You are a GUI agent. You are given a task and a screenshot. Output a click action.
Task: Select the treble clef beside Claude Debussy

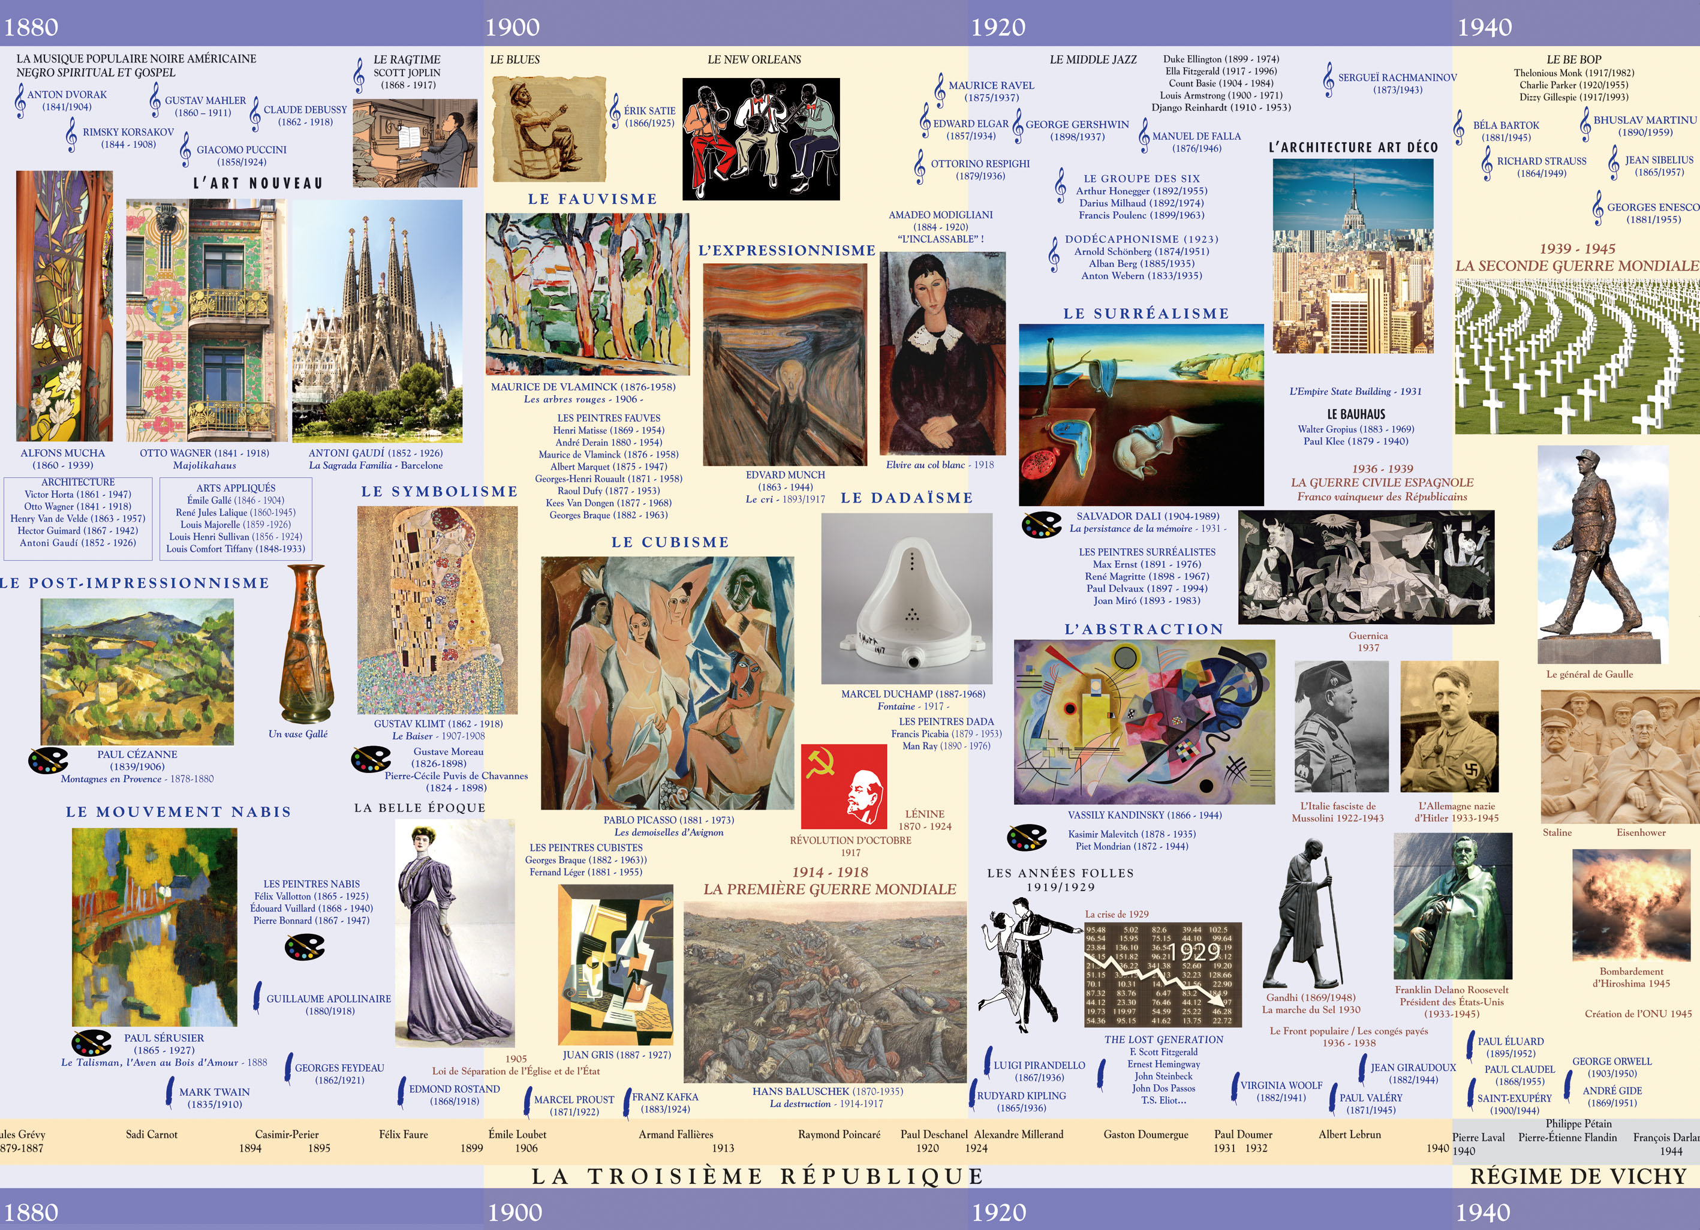[x=255, y=114]
